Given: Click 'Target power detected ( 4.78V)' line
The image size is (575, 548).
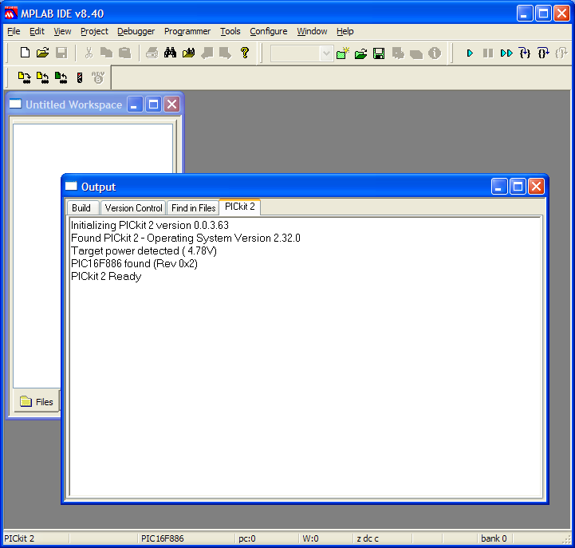Looking at the screenshot, I should pyautogui.click(x=144, y=251).
